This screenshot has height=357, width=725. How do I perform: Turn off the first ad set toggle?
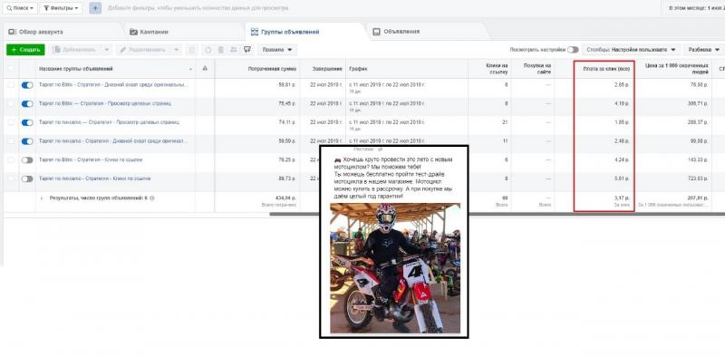(27, 85)
